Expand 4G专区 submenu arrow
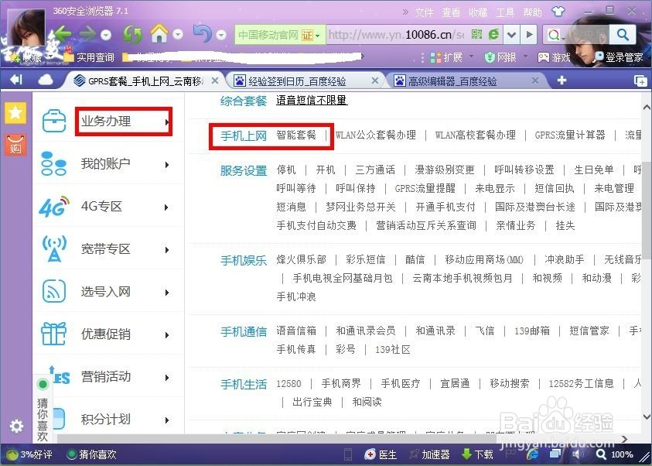Image resolution: width=652 pixels, height=466 pixels. (x=167, y=207)
